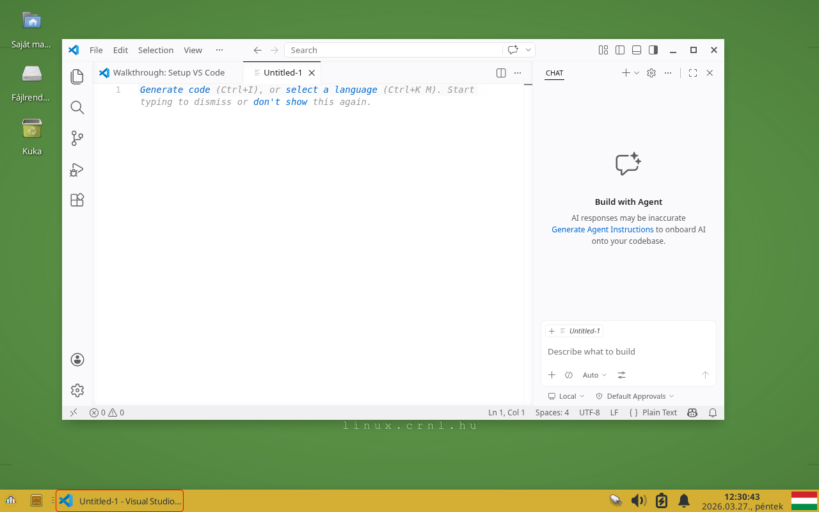Open the Run and Debug view
The image size is (819, 512).
[x=77, y=170]
